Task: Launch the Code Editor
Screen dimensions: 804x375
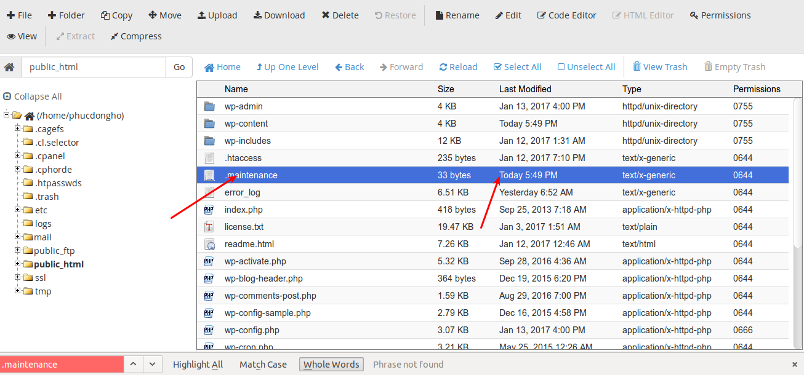Action: click(x=567, y=15)
